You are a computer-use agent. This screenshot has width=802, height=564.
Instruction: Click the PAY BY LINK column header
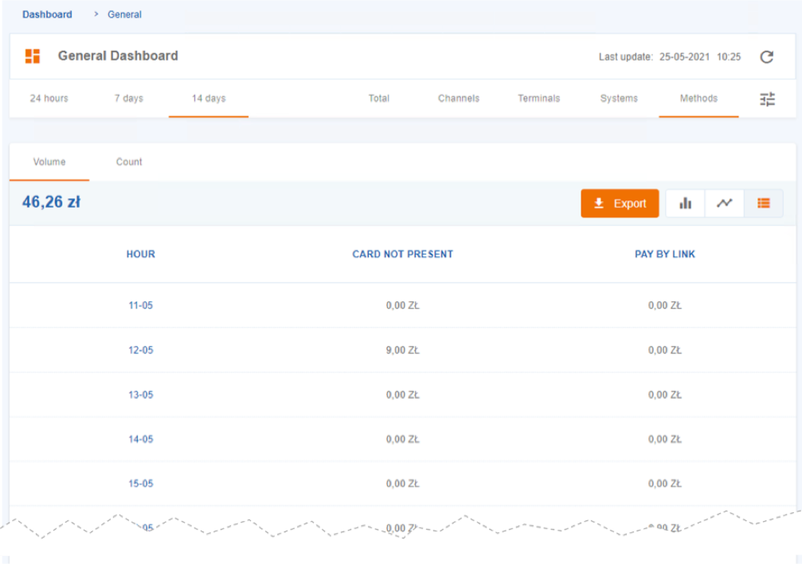tap(665, 254)
